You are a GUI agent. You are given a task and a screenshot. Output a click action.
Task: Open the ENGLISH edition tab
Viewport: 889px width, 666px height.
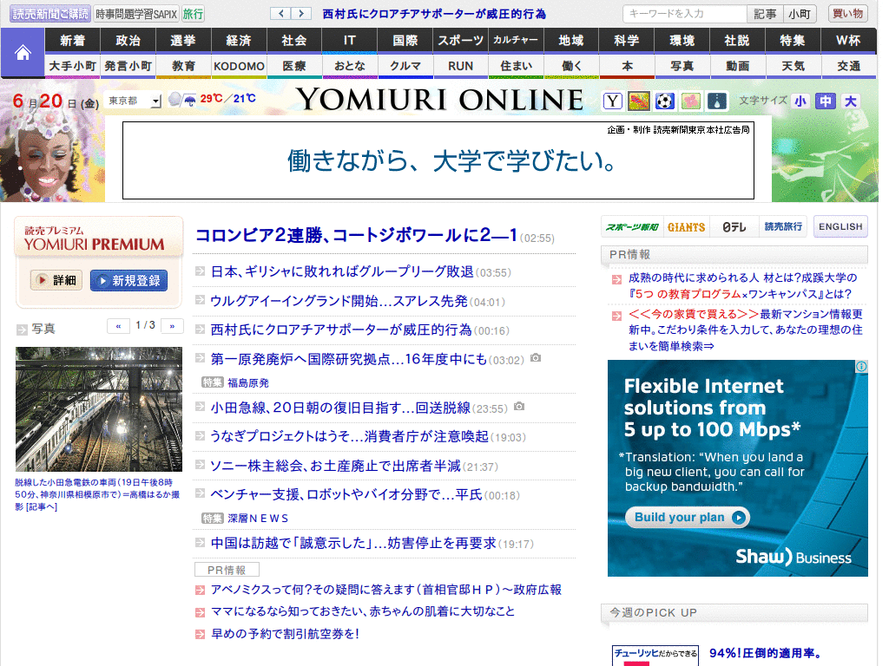pyautogui.click(x=840, y=226)
